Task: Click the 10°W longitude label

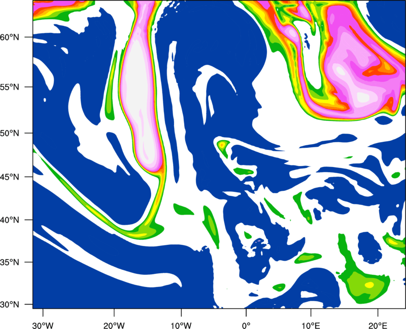Action: click(181, 325)
